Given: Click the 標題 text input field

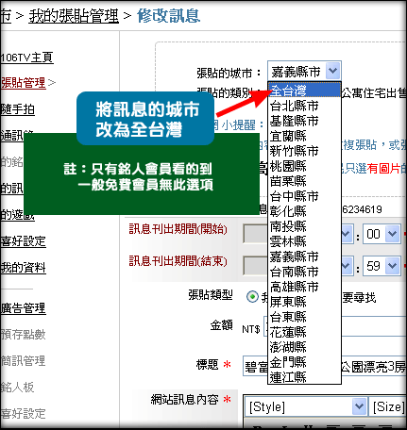Looking at the screenshot, I should [325, 366].
